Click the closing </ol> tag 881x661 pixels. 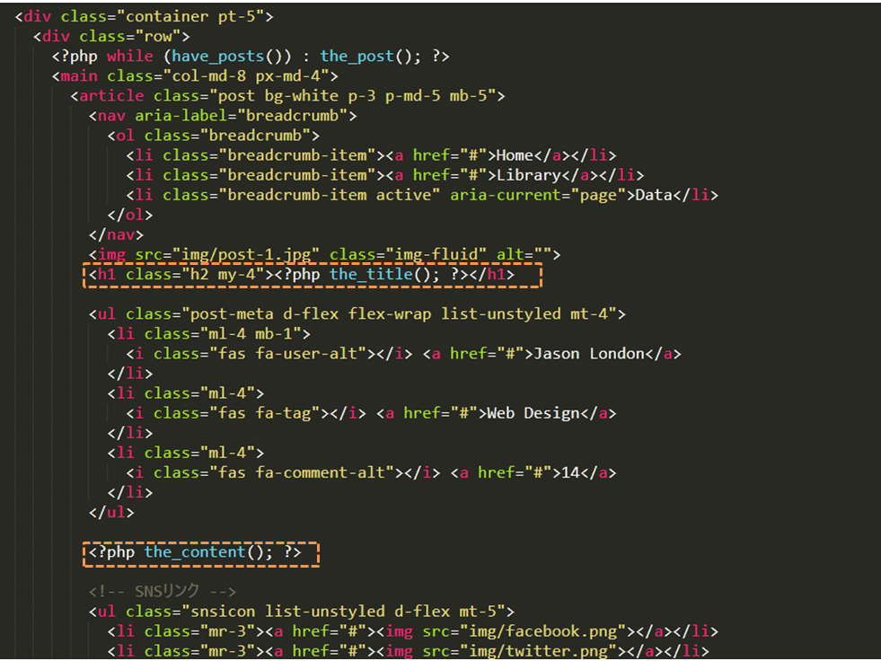(x=130, y=216)
